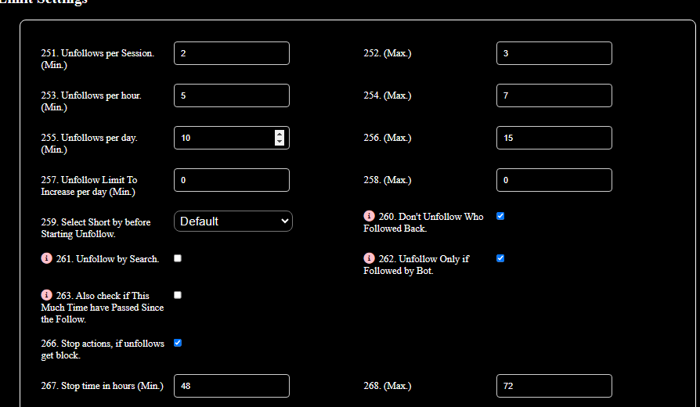
Task: Toggle Stop actions if unfollows get block checkbox
Action: point(178,343)
